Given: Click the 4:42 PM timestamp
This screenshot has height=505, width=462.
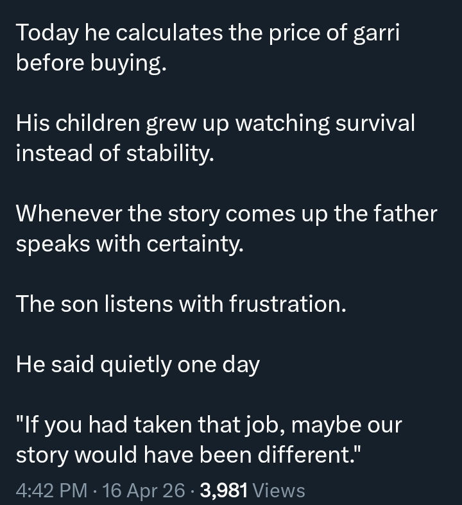Looking at the screenshot, I should (51, 491).
